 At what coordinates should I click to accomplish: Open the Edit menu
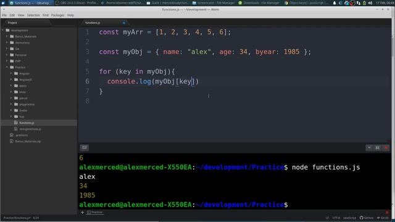pyautogui.click(x=12, y=15)
